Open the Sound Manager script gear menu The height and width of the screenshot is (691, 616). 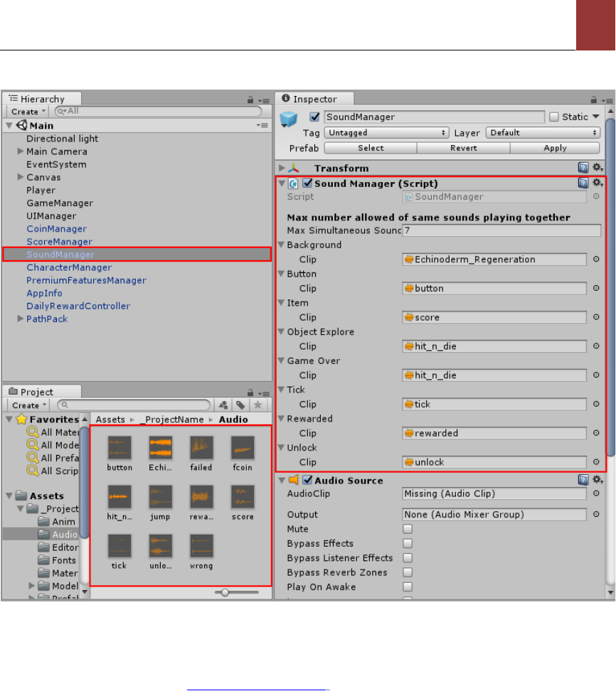tap(598, 183)
